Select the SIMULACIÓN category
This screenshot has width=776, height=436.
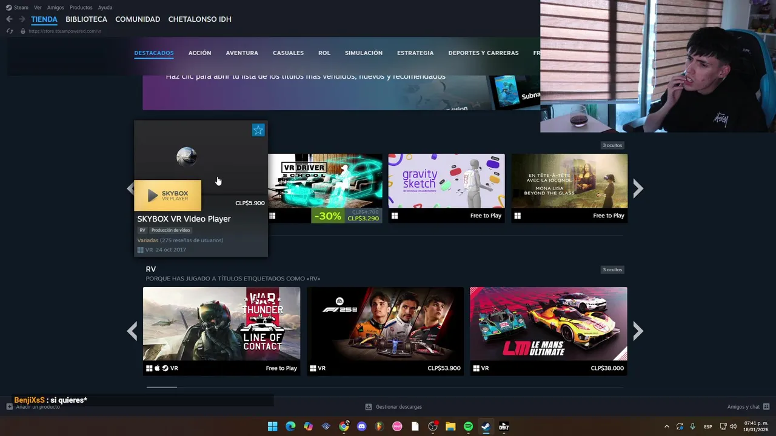tap(364, 53)
